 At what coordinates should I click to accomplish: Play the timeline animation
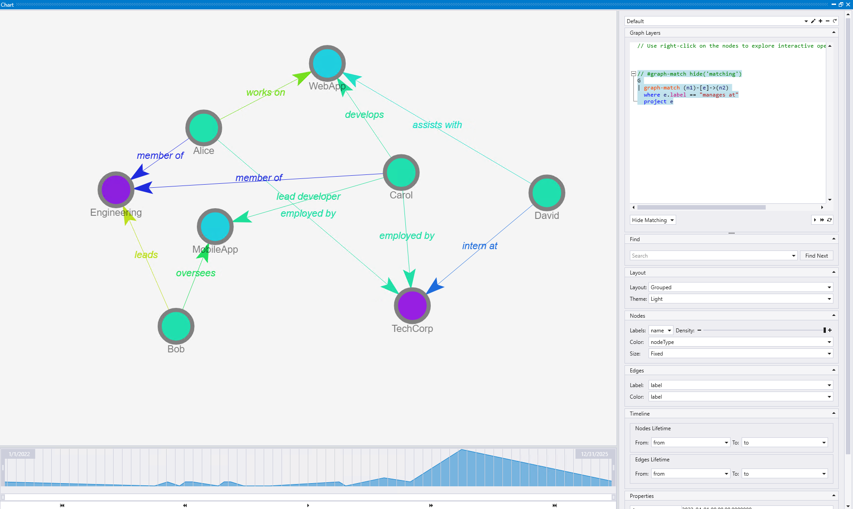tap(308, 505)
